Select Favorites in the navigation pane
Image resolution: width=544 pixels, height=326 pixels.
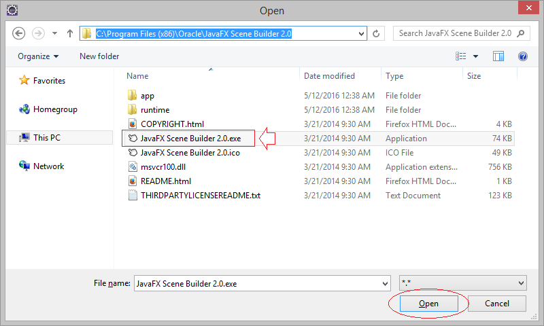point(49,80)
